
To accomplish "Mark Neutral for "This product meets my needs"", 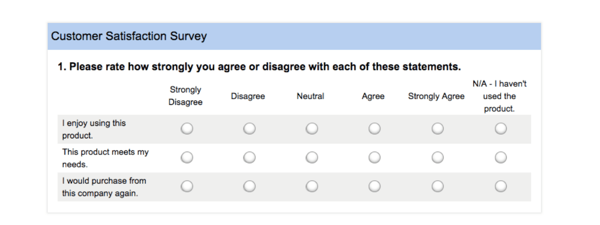I will [312, 157].
